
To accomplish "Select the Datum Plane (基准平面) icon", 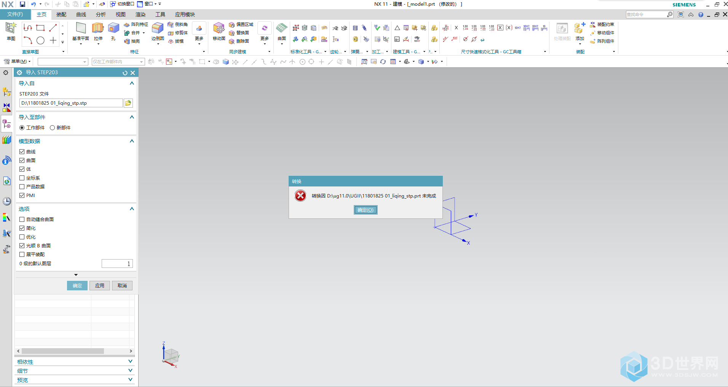I will [x=81, y=28].
